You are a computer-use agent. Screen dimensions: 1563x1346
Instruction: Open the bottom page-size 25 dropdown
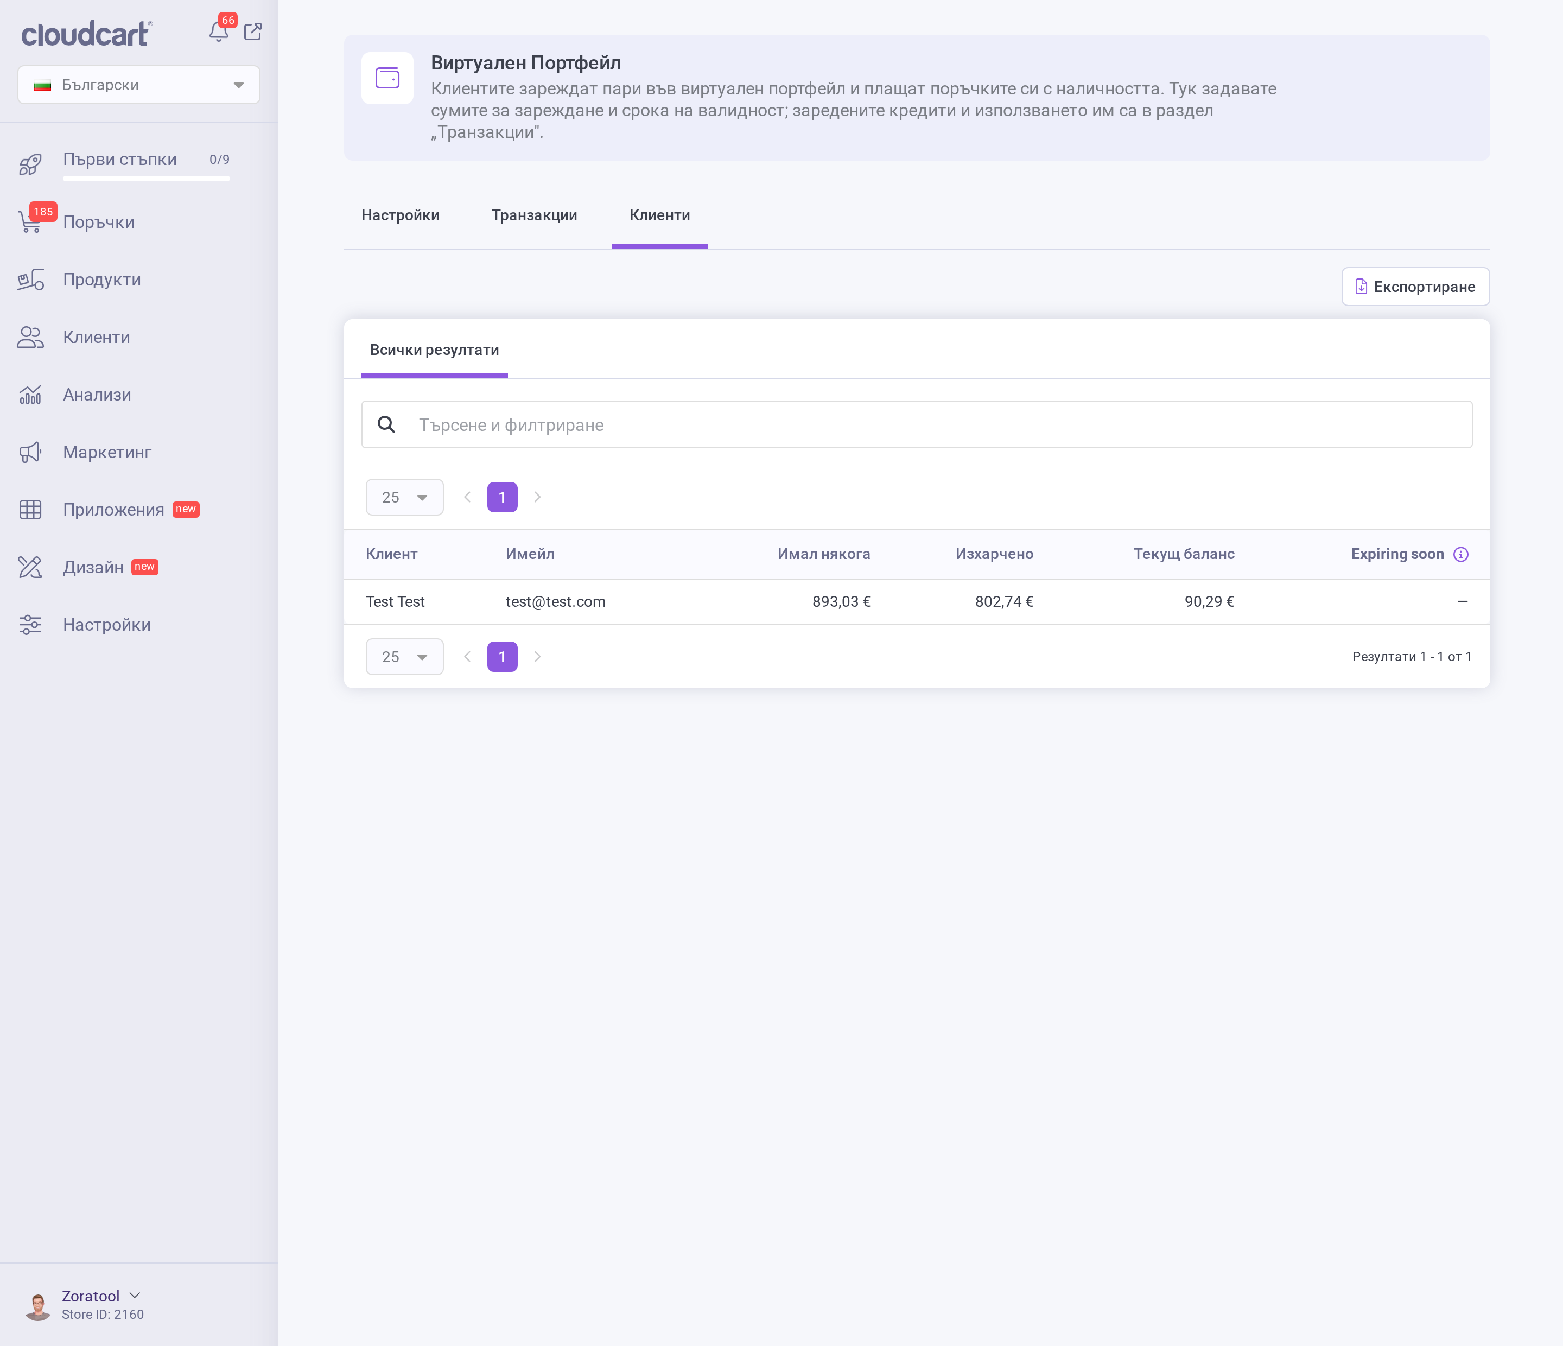click(x=404, y=657)
